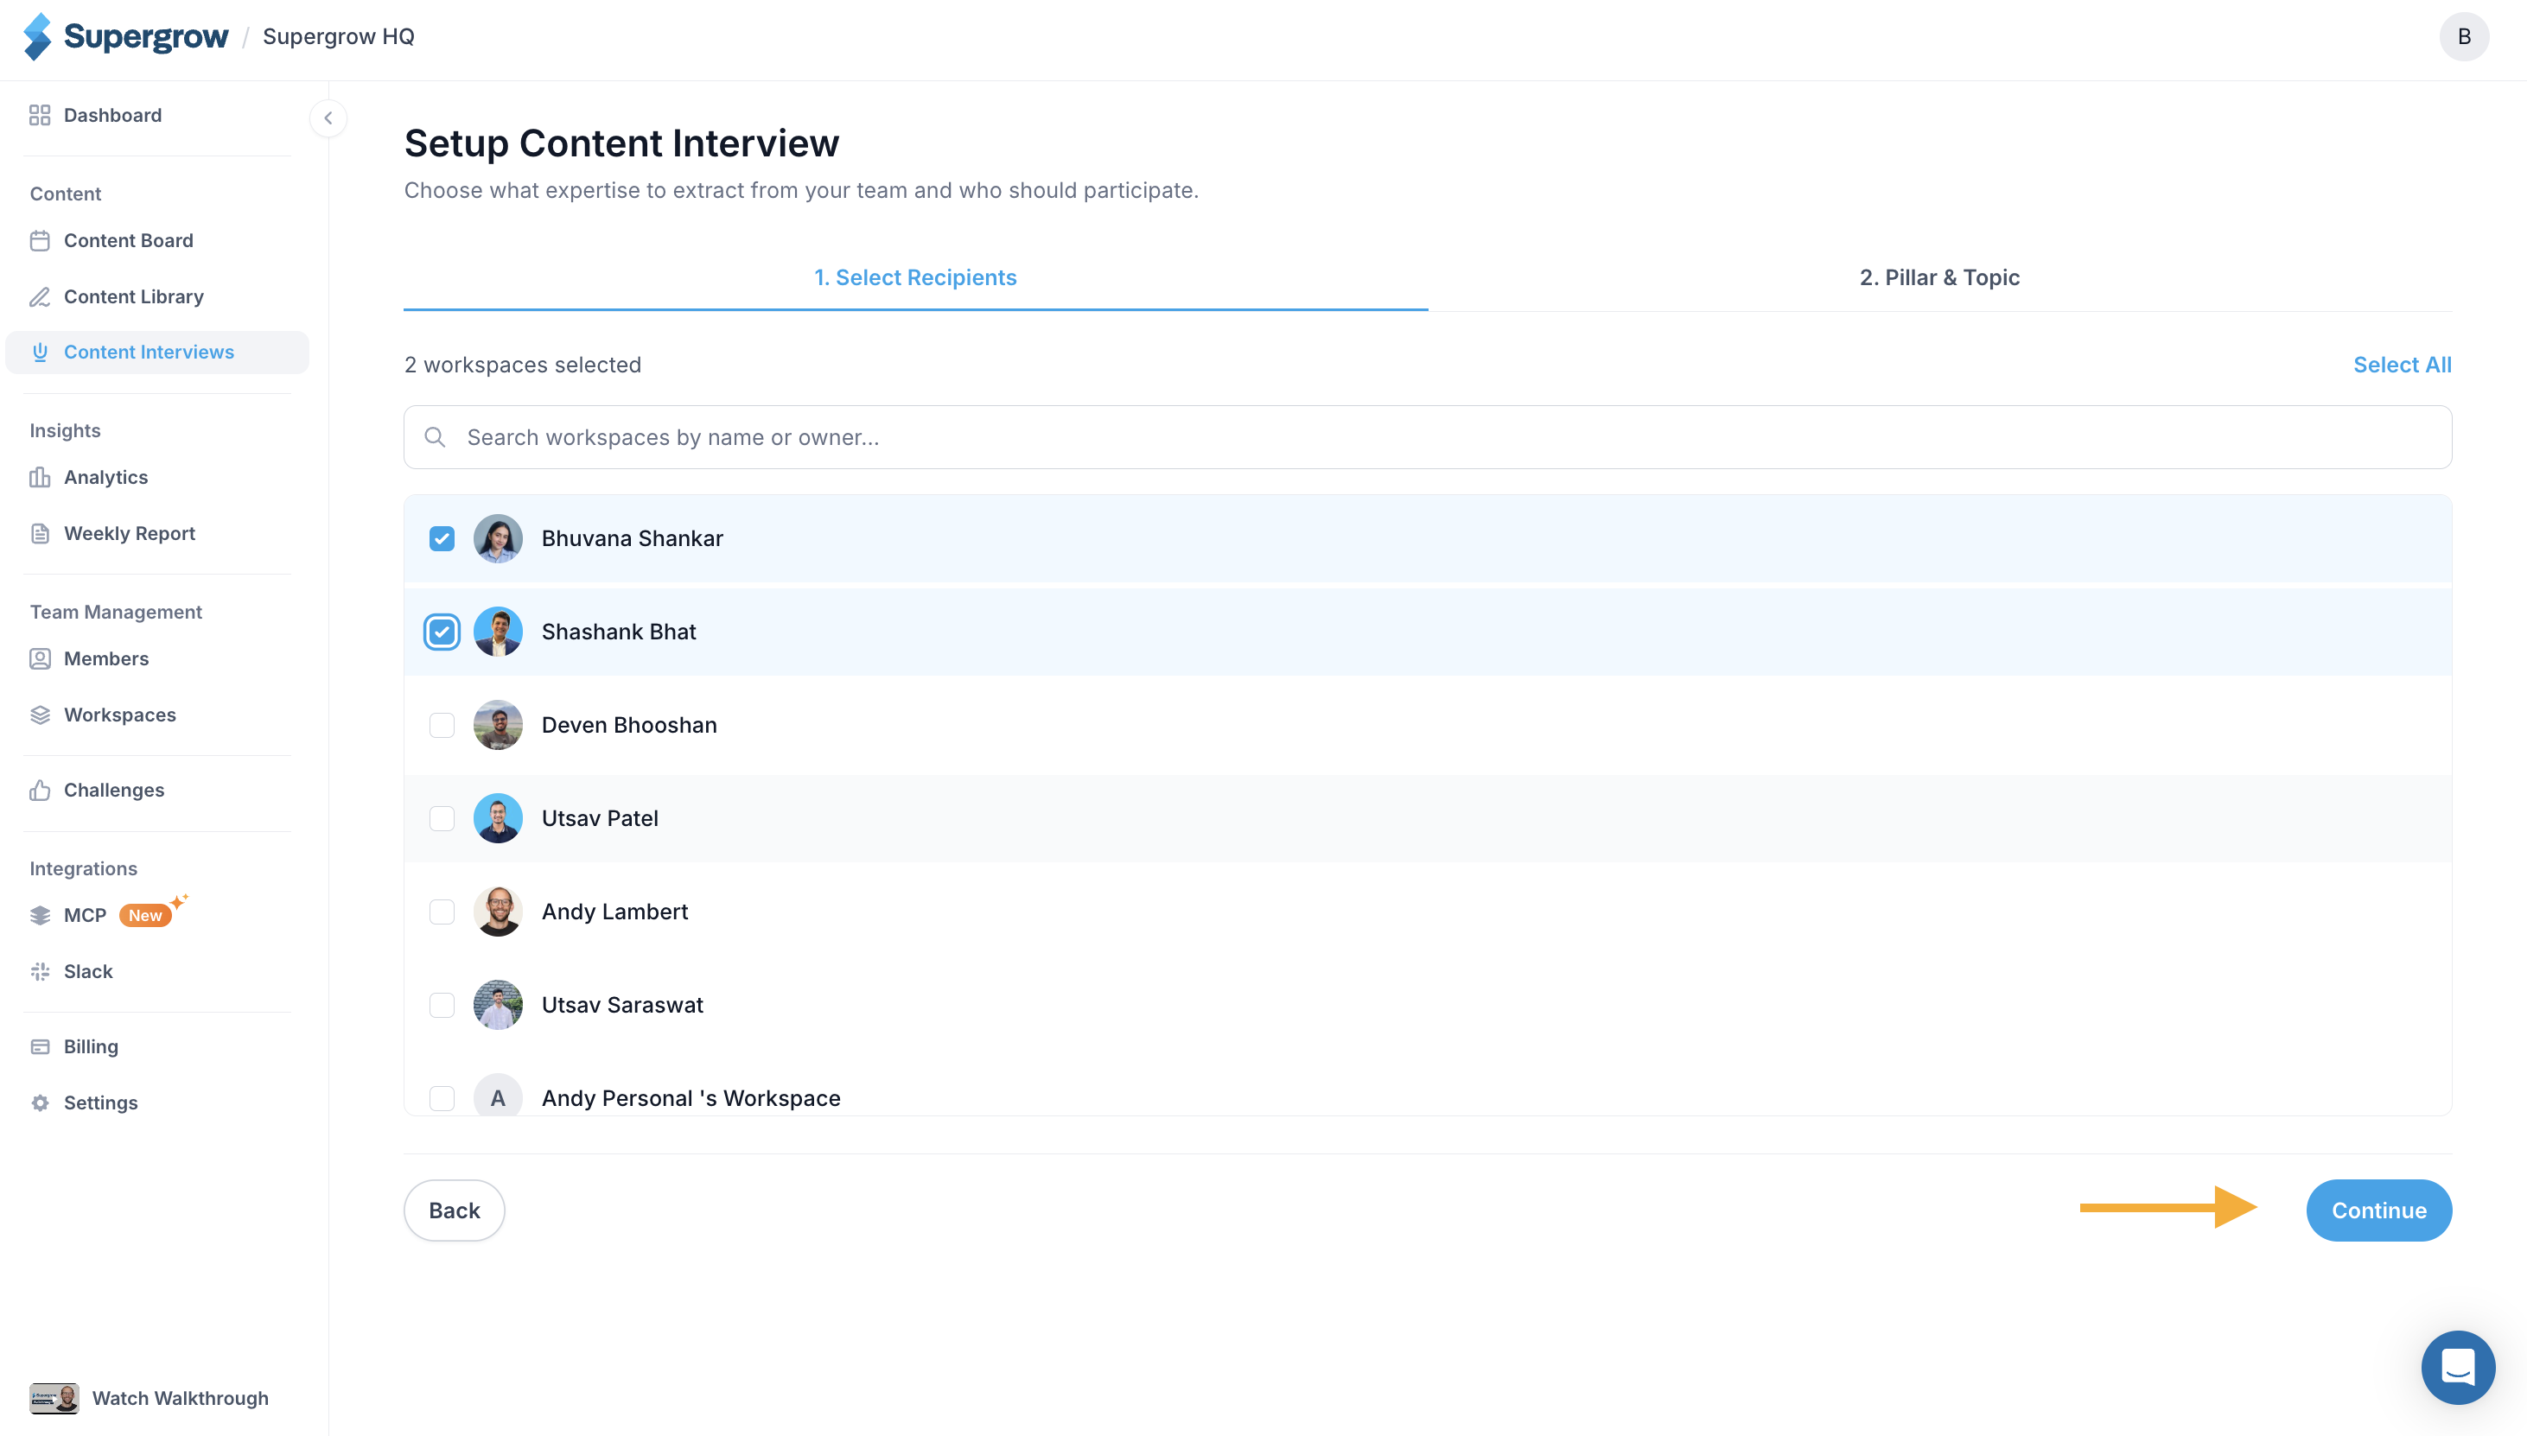Click the Billing card icon

click(40, 1046)
